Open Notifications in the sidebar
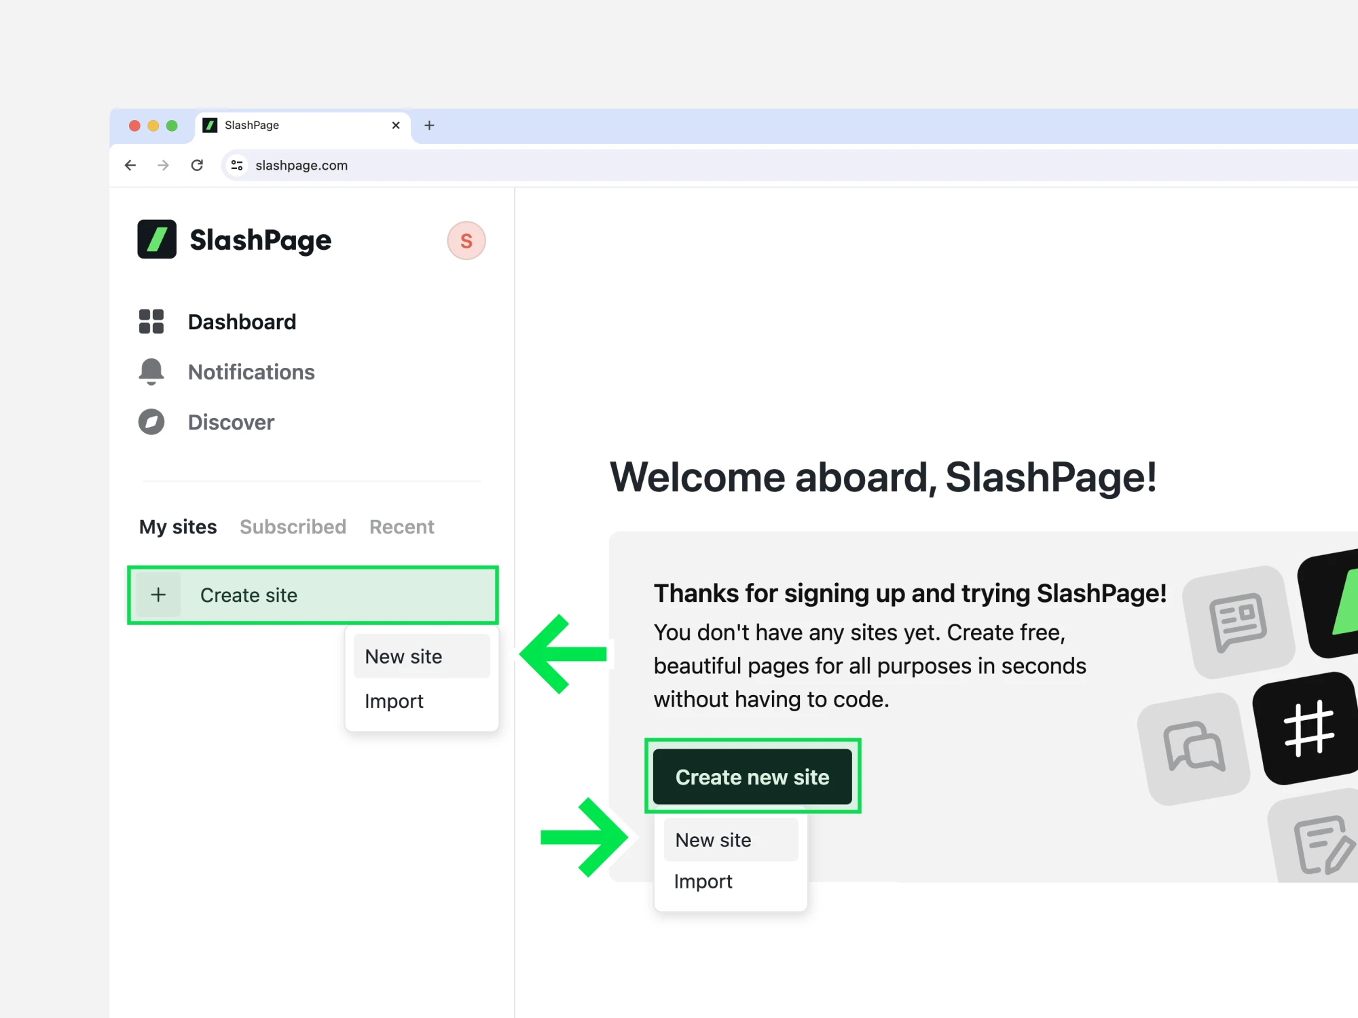Image resolution: width=1358 pixels, height=1018 pixels. (251, 372)
